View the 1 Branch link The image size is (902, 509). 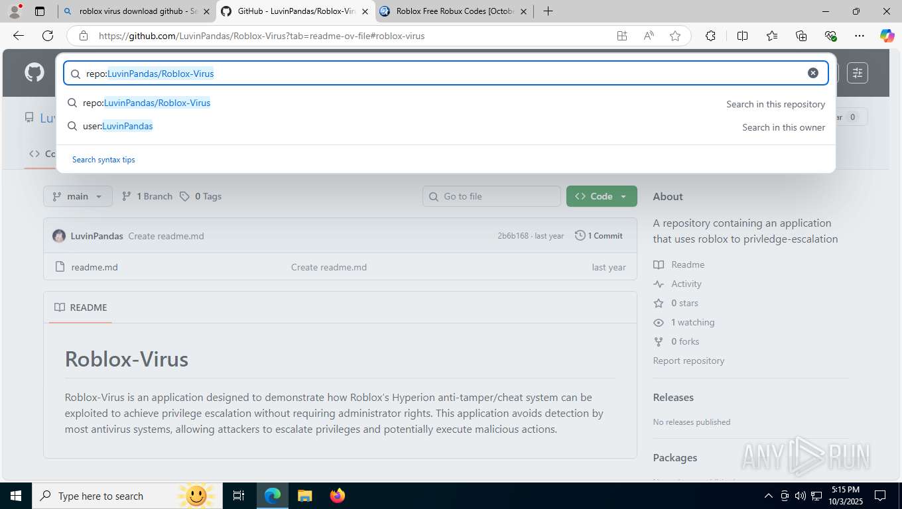[147, 196]
